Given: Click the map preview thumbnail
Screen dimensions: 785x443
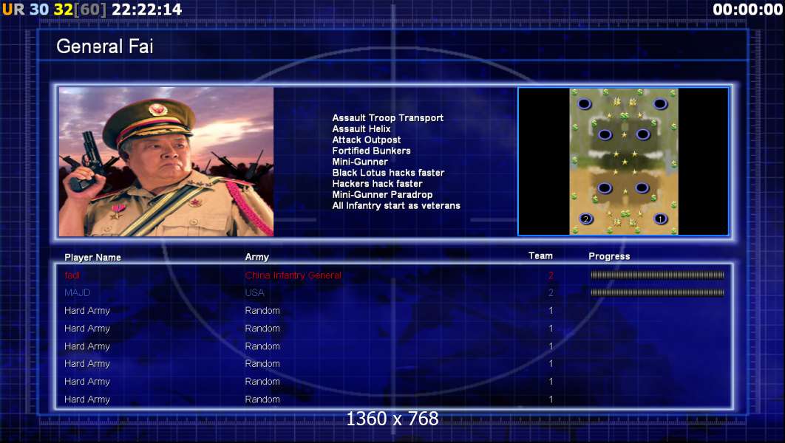Looking at the screenshot, I should [x=623, y=162].
